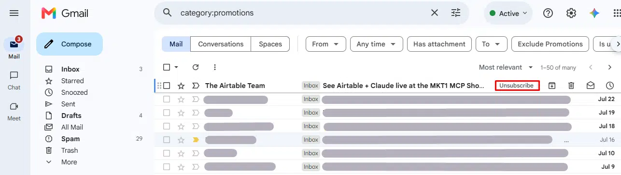Toggle yellow importance marker on Jul 16 email
621x175 pixels.
tap(196, 140)
